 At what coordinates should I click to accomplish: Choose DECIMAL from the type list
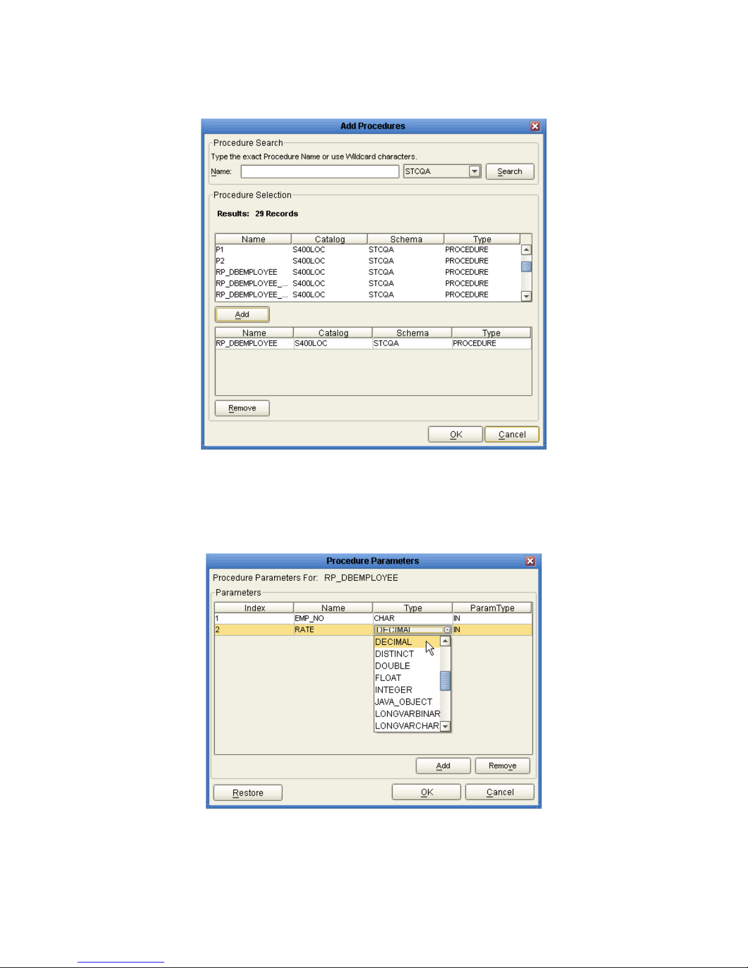(406, 642)
